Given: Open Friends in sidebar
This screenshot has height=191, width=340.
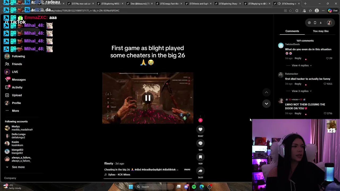Looking at the screenshot, I should [x=14, y=64].
